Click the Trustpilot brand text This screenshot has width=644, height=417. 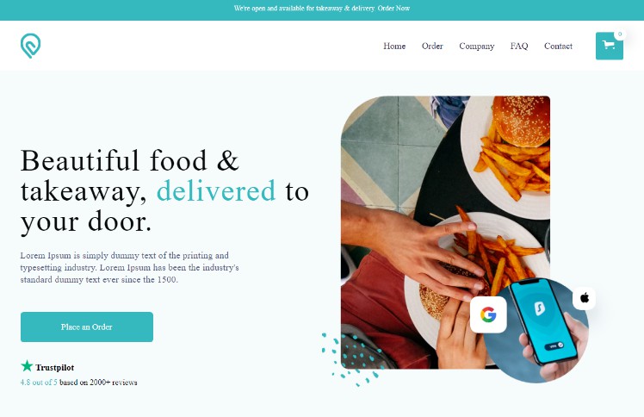pyautogui.click(x=54, y=367)
